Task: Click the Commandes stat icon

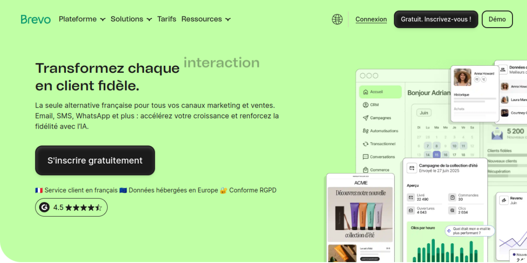Action: pyautogui.click(x=452, y=198)
